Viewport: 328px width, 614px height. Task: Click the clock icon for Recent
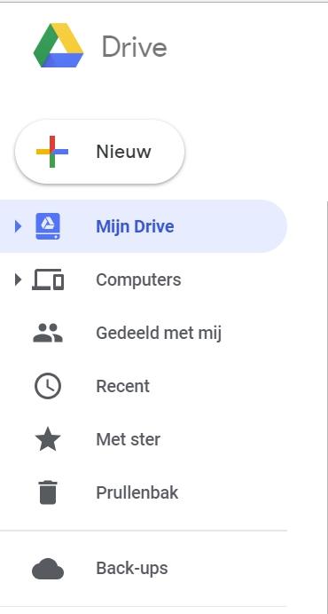pos(48,386)
